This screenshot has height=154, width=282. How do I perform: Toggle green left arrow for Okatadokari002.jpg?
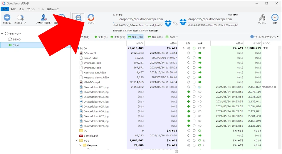tap(189, 92)
